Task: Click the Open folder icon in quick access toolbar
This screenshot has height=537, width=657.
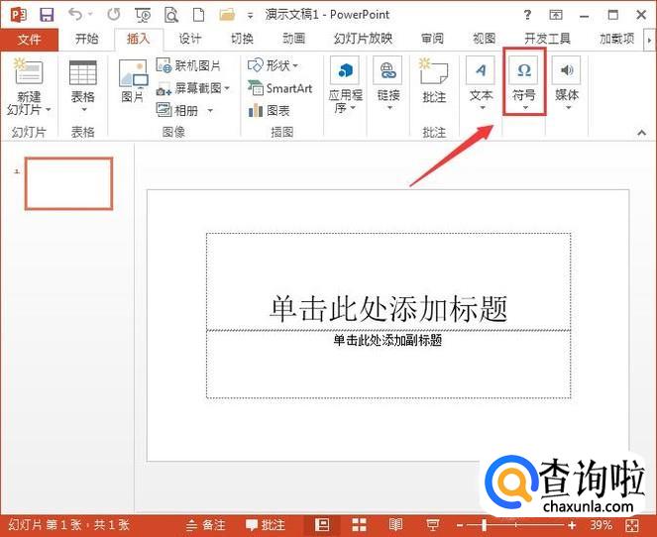Action: coord(227,15)
